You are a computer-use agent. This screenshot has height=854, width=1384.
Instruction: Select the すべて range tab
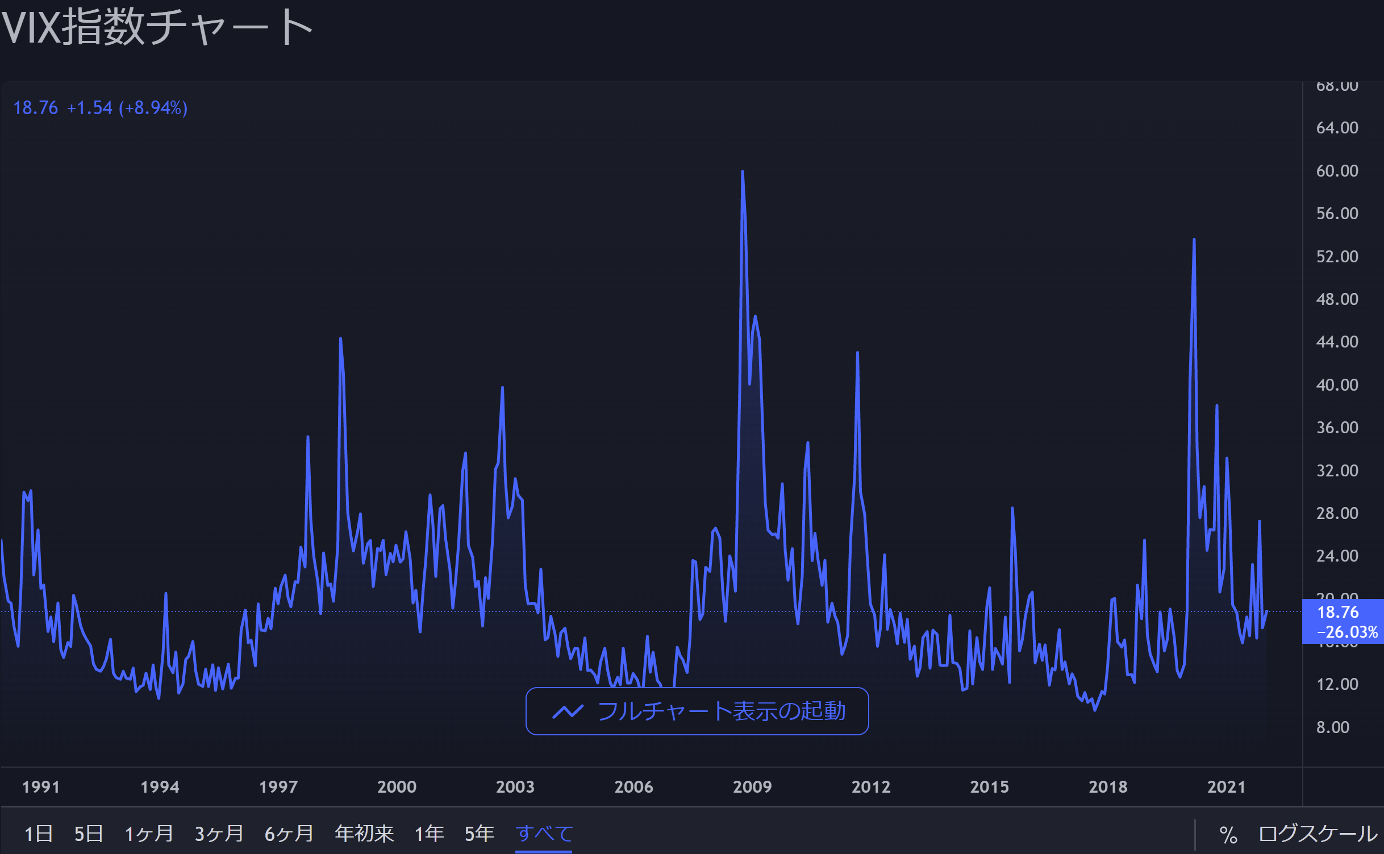(544, 834)
